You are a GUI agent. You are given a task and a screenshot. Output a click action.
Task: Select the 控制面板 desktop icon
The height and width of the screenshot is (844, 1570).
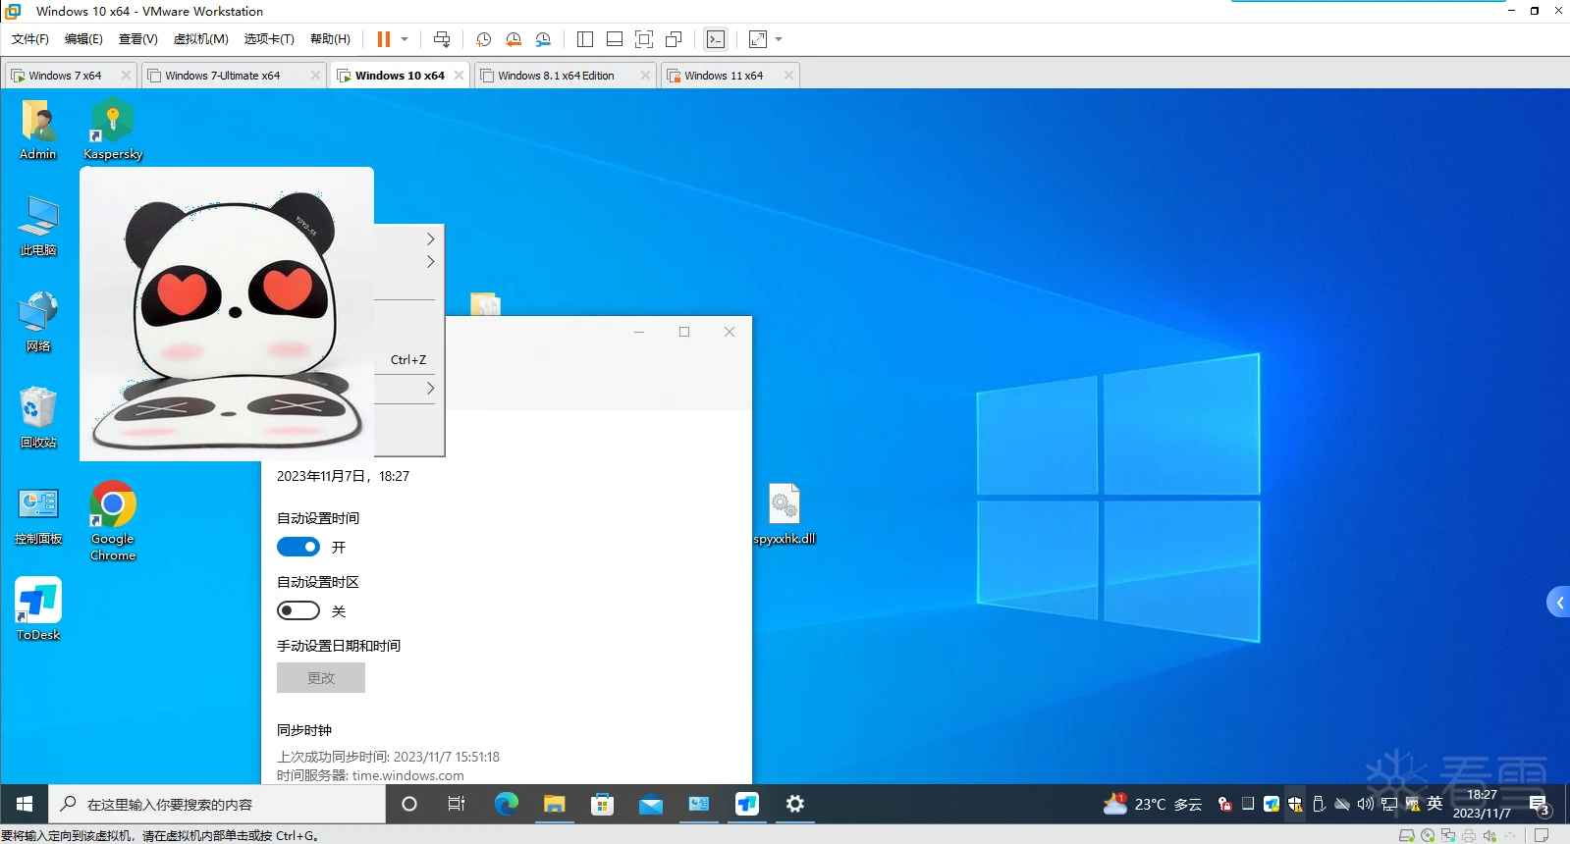[x=38, y=516]
